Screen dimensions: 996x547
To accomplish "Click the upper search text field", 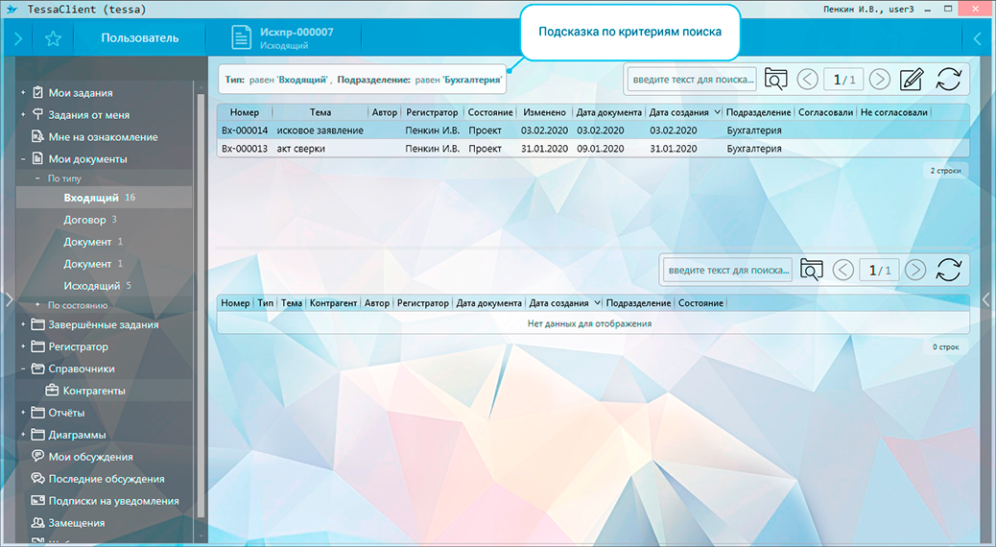I will click(x=692, y=79).
